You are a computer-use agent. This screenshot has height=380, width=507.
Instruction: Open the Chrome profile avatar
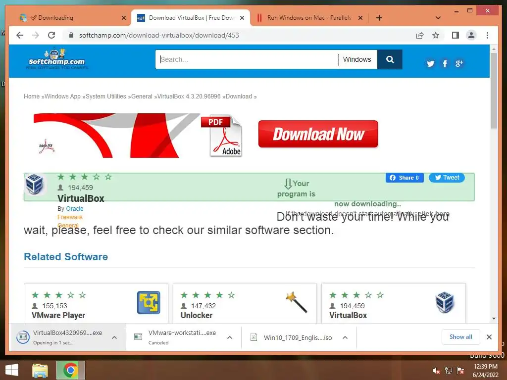pyautogui.click(x=471, y=35)
